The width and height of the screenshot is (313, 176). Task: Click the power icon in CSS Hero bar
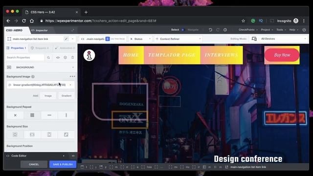click(x=304, y=30)
